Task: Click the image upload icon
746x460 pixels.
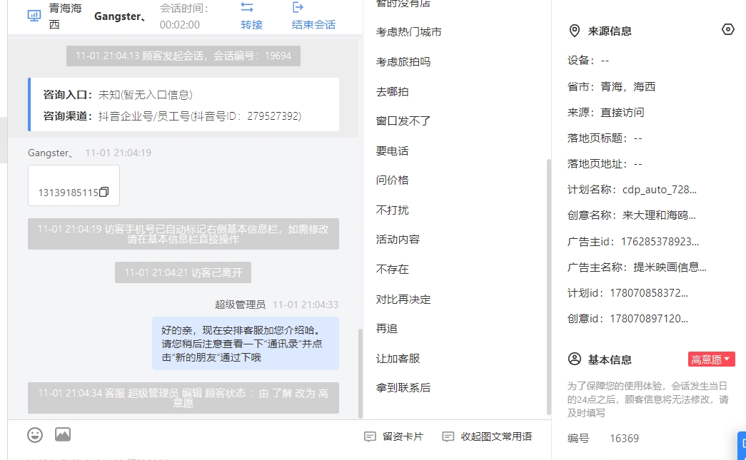Action: [63, 434]
